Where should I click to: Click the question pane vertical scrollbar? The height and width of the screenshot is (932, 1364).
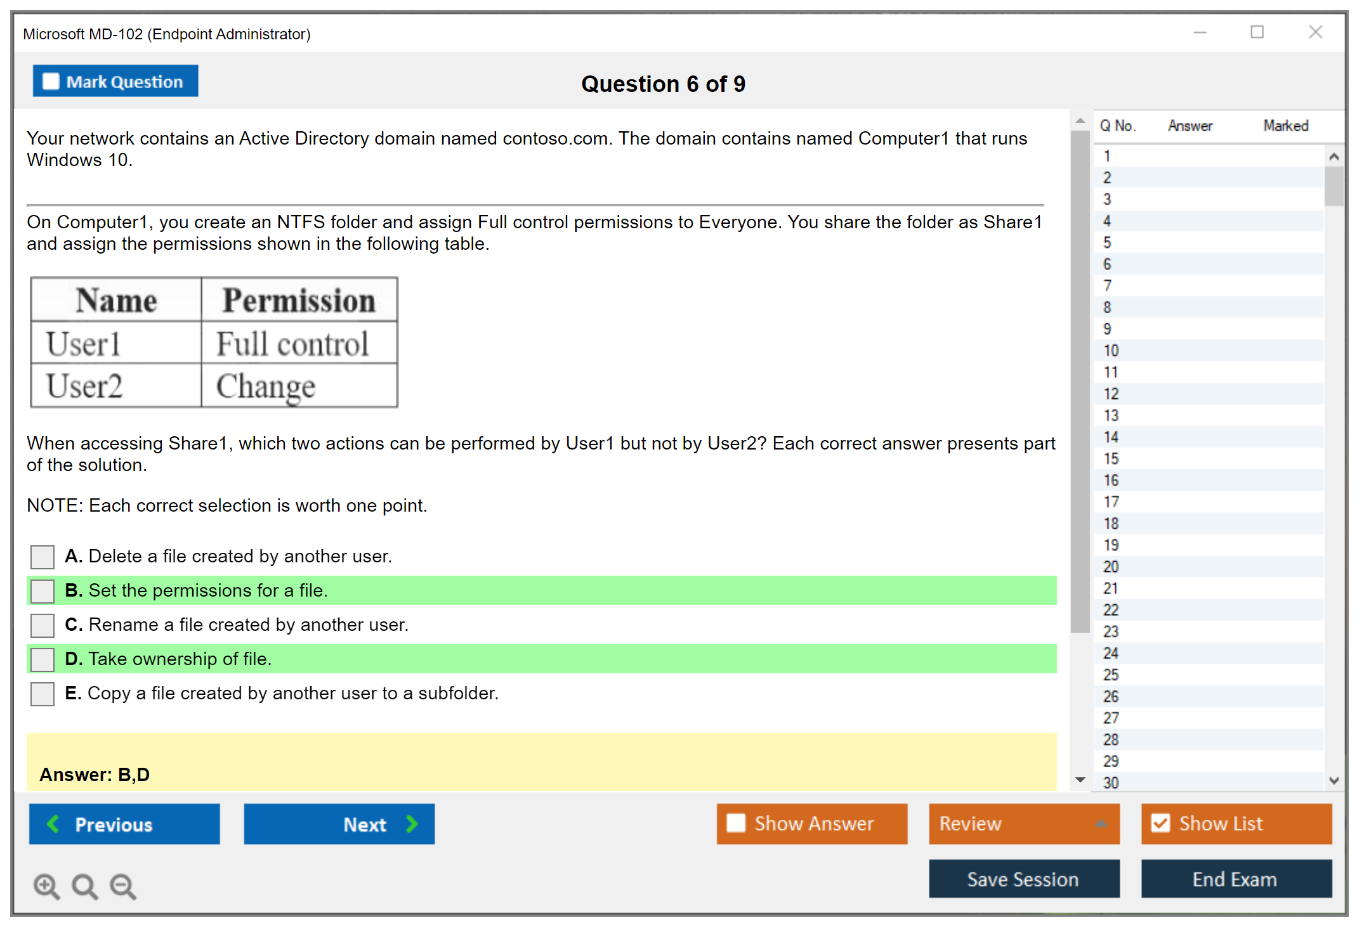pyautogui.click(x=1080, y=380)
